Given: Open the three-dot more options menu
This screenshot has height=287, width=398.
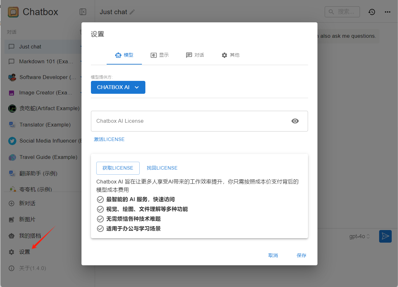Looking at the screenshot, I should point(387,12).
